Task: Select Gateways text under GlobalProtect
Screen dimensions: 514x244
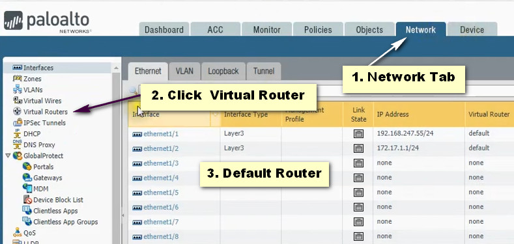Action: [48, 178]
